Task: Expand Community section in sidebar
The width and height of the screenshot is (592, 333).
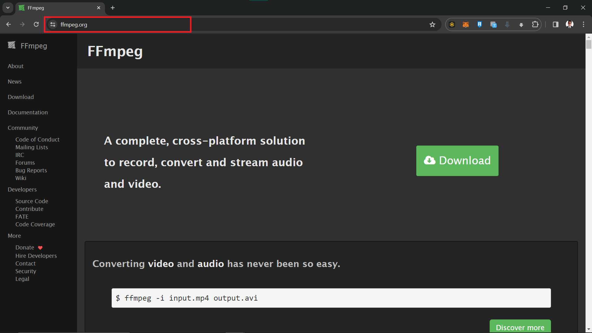Action: 23,127
